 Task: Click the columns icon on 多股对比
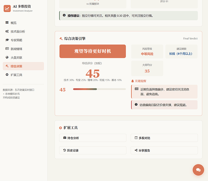pyautogui.click(x=136, y=138)
